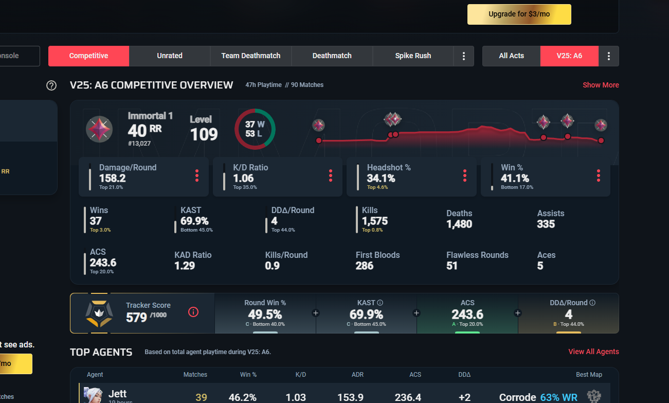Click Jett's matches count 39
Viewport: 669px width, 403px height.
point(201,397)
